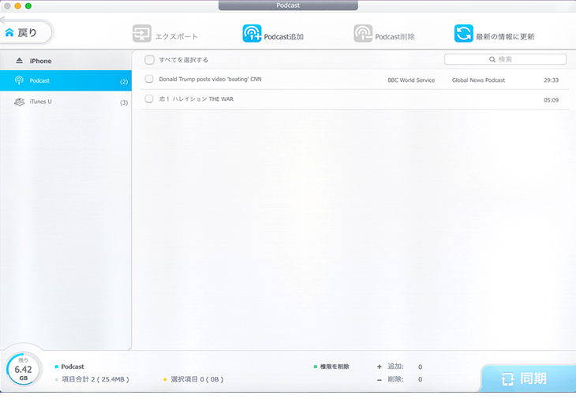Click the home icon on 戻り button
This screenshot has width=576, height=402.
(x=9, y=32)
